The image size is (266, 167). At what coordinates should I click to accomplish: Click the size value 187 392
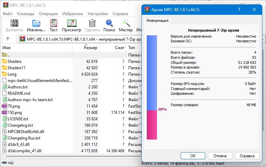[x=91, y=131]
